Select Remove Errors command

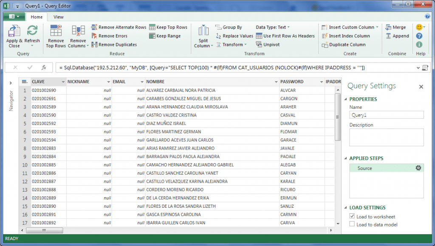109,36
